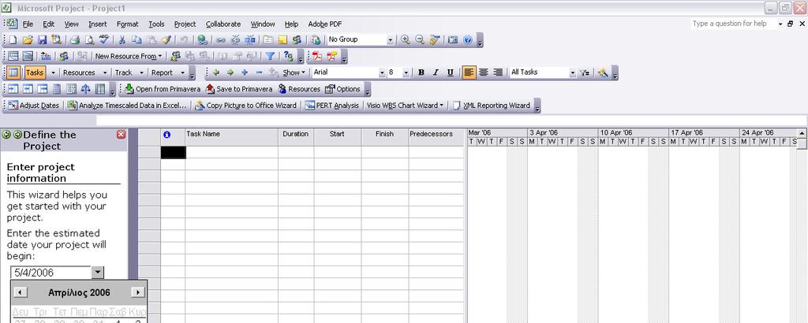Viewport: 808px width, 323px height.
Task: Open the Show outline dropdown
Action: 294,72
